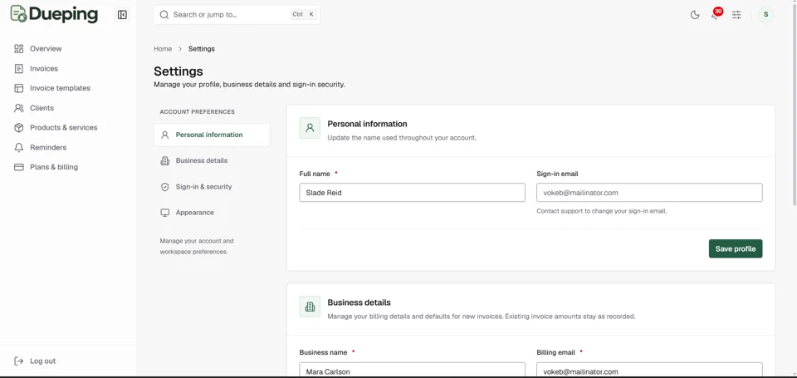The width and height of the screenshot is (797, 378).
Task: Click the Clients people icon
Action: [x=19, y=108]
